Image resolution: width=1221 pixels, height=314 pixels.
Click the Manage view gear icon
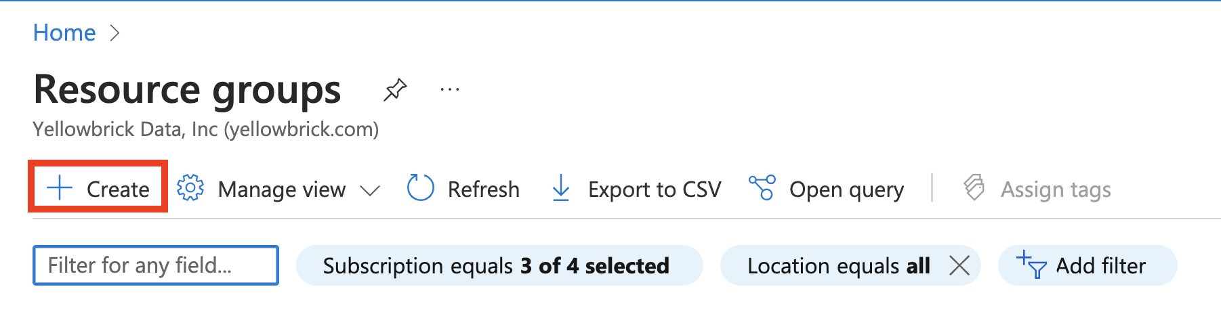(x=190, y=188)
